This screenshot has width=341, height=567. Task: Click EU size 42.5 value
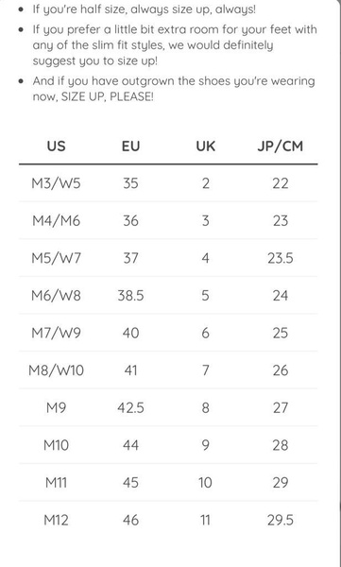pos(130,408)
